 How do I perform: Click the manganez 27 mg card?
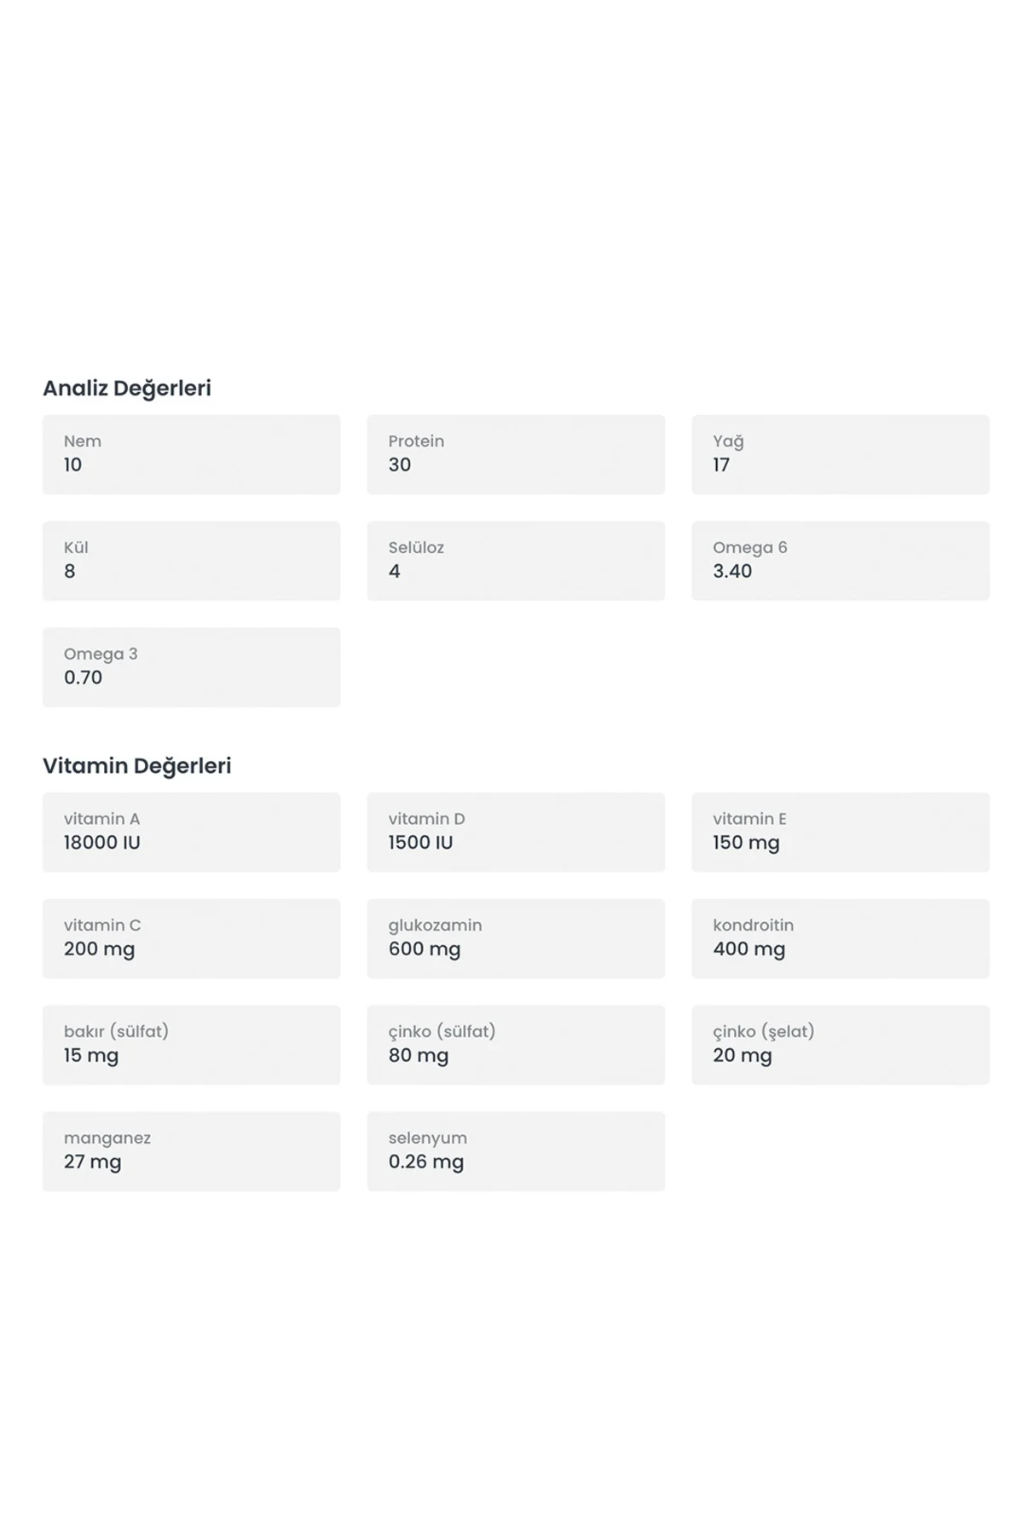click(191, 1151)
